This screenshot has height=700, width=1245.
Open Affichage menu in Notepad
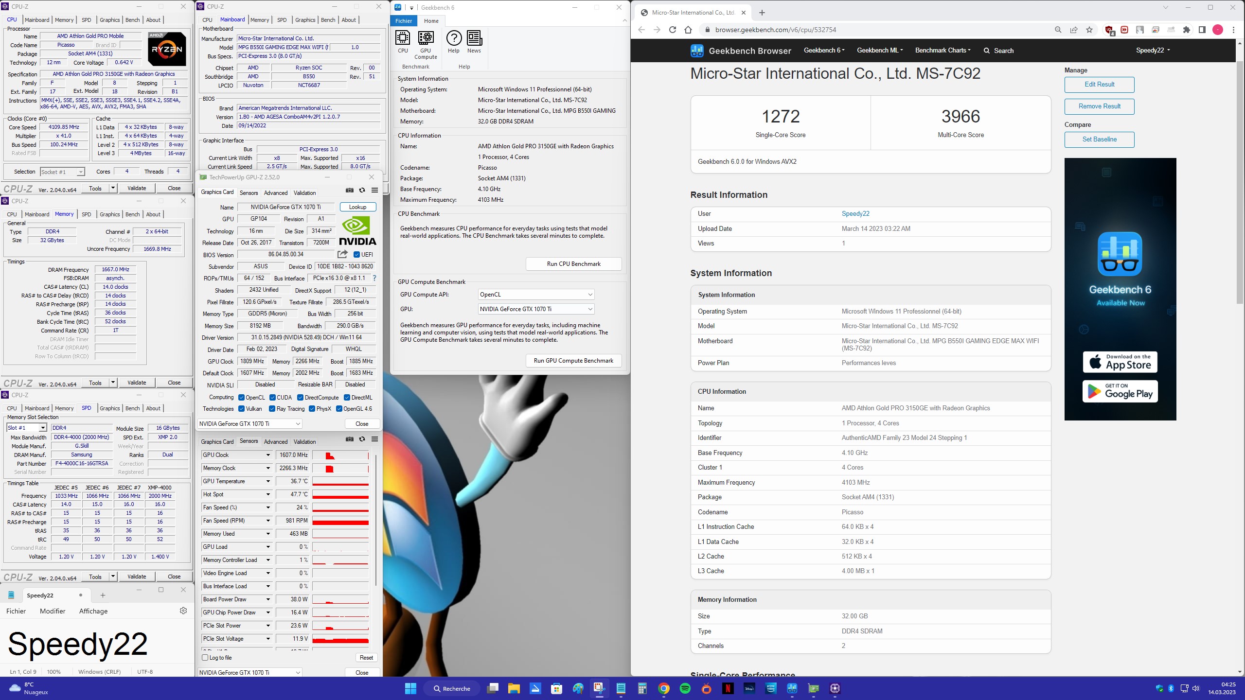93,611
